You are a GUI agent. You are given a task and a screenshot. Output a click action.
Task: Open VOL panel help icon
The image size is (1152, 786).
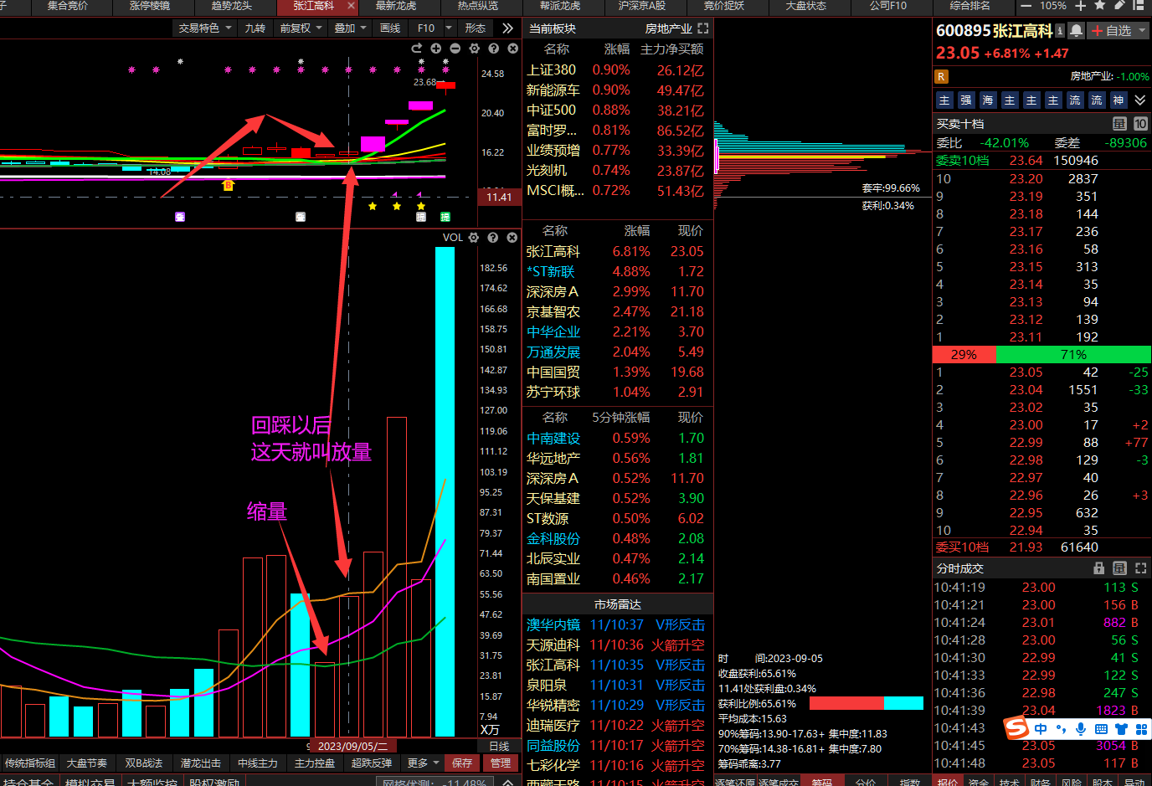493,238
